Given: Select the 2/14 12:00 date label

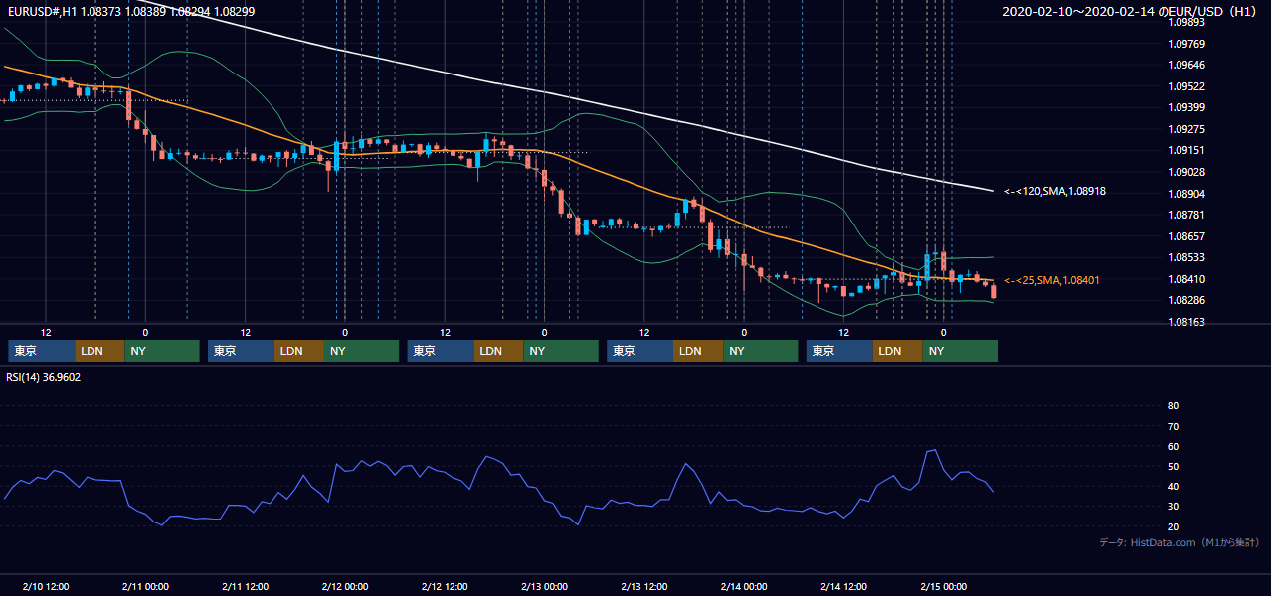Looking at the screenshot, I should coord(843,586).
